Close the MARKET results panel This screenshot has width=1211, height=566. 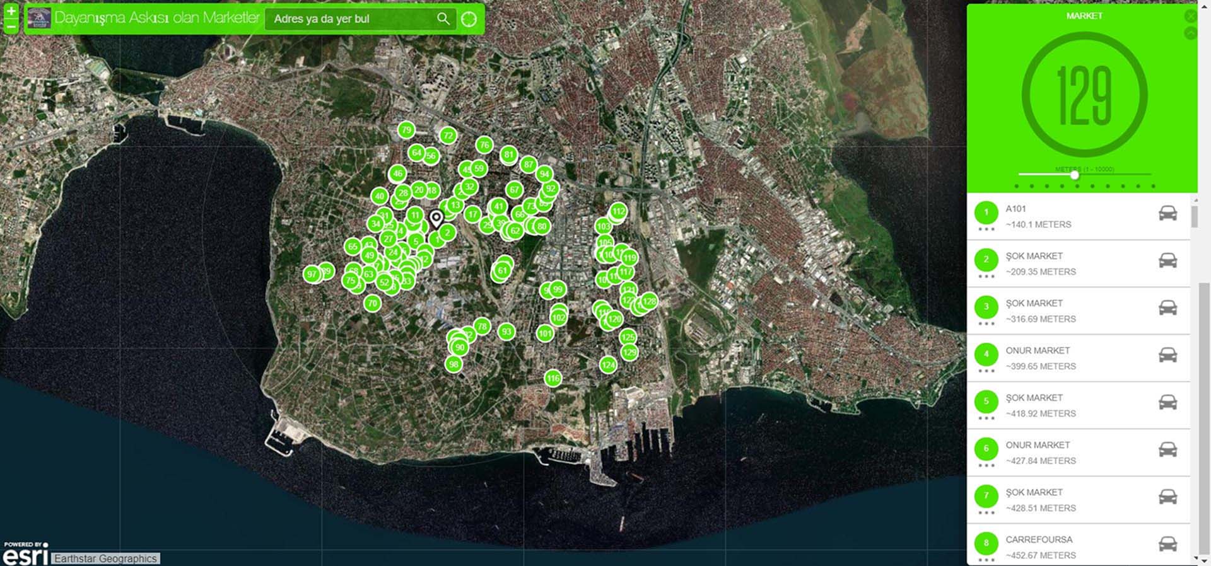pyautogui.click(x=1190, y=16)
